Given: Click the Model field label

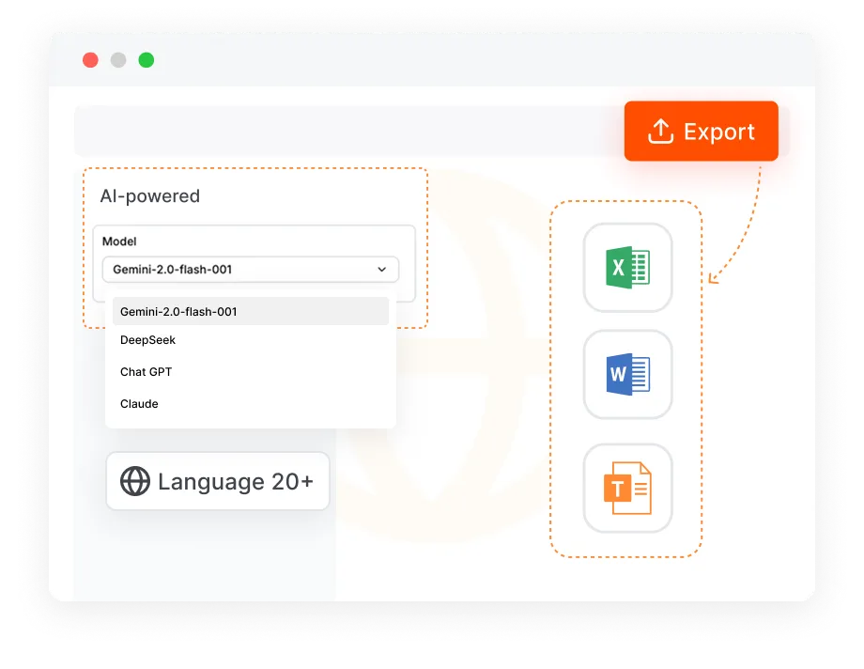Looking at the screenshot, I should (x=119, y=241).
